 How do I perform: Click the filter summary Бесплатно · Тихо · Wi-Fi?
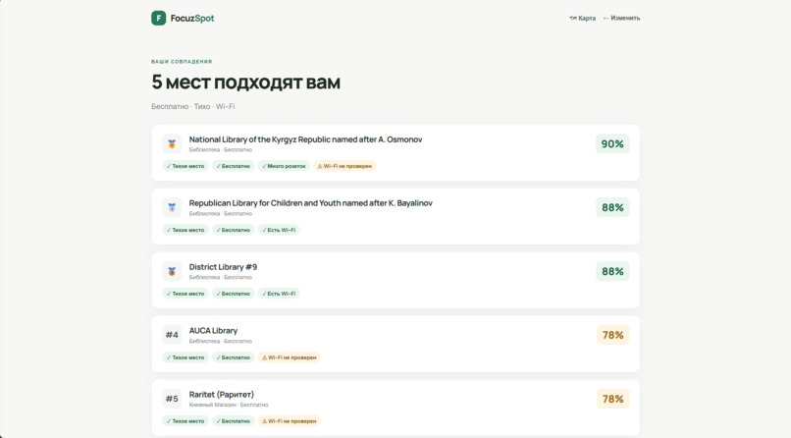point(193,106)
